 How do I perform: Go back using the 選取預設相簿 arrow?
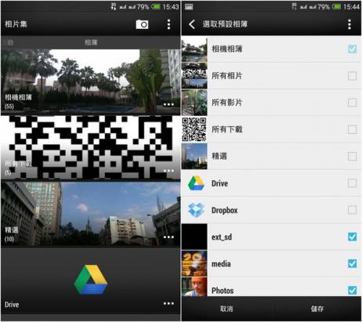click(192, 24)
